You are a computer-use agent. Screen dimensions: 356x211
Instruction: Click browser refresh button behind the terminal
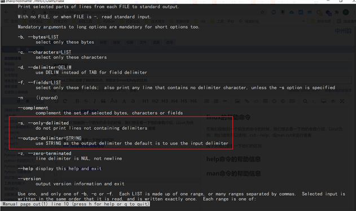[x=24, y=12]
